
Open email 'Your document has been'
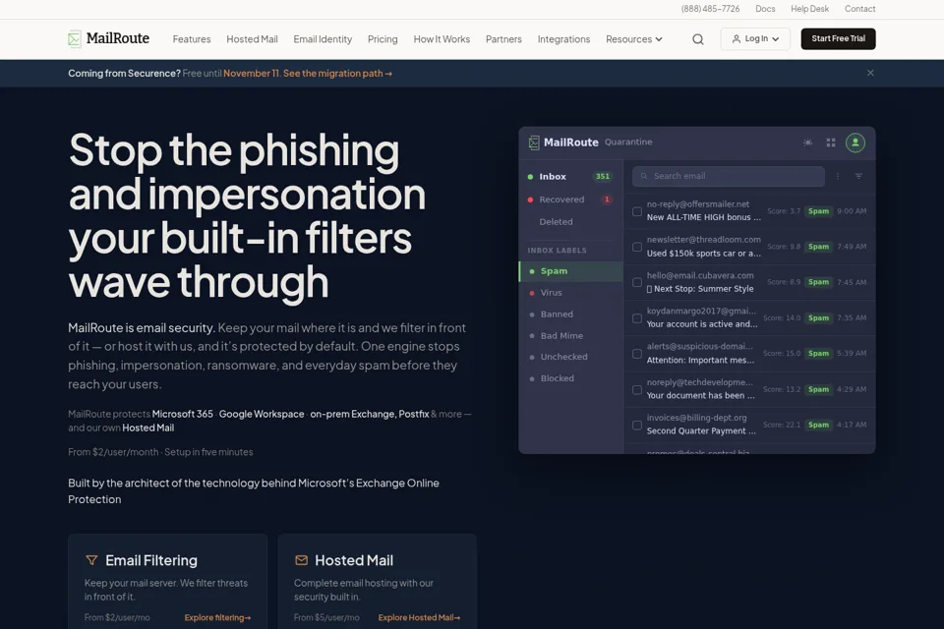click(x=701, y=395)
